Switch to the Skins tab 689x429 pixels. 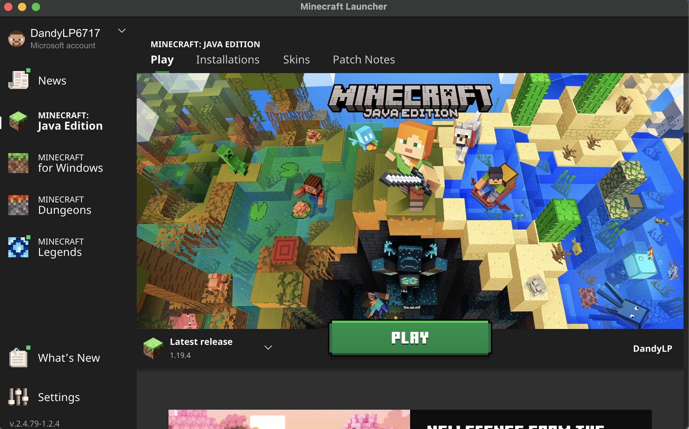[x=296, y=60]
